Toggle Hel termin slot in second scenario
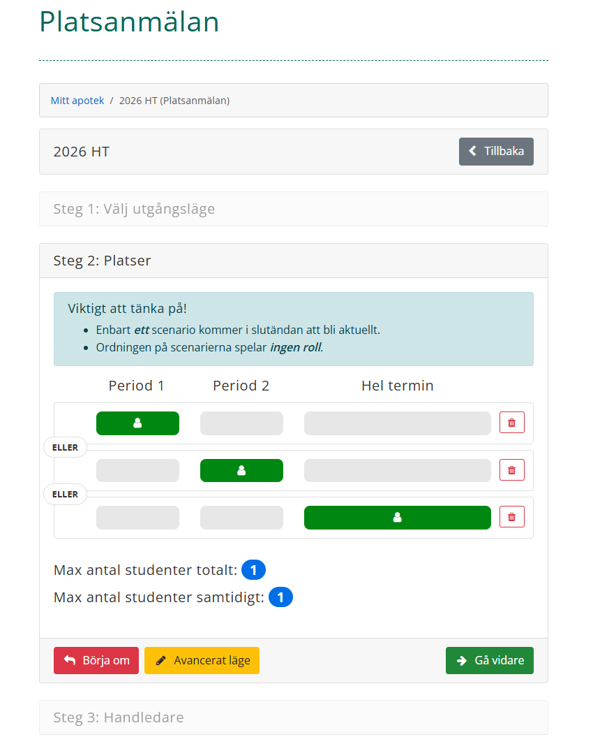This screenshot has width=593, height=751. 397,470
